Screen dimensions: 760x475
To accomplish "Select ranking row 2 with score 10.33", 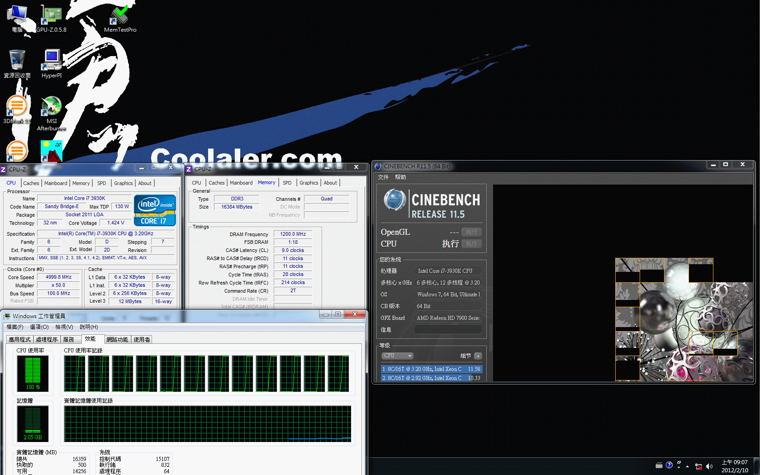I will click(x=432, y=378).
